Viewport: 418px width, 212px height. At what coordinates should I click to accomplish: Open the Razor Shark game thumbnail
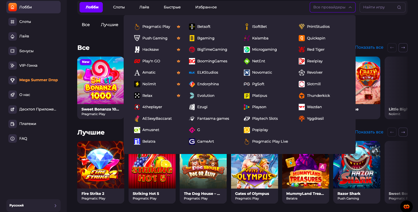coord(357,165)
